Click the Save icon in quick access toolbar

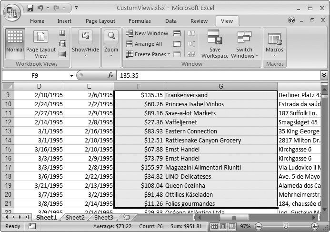click(x=30, y=8)
